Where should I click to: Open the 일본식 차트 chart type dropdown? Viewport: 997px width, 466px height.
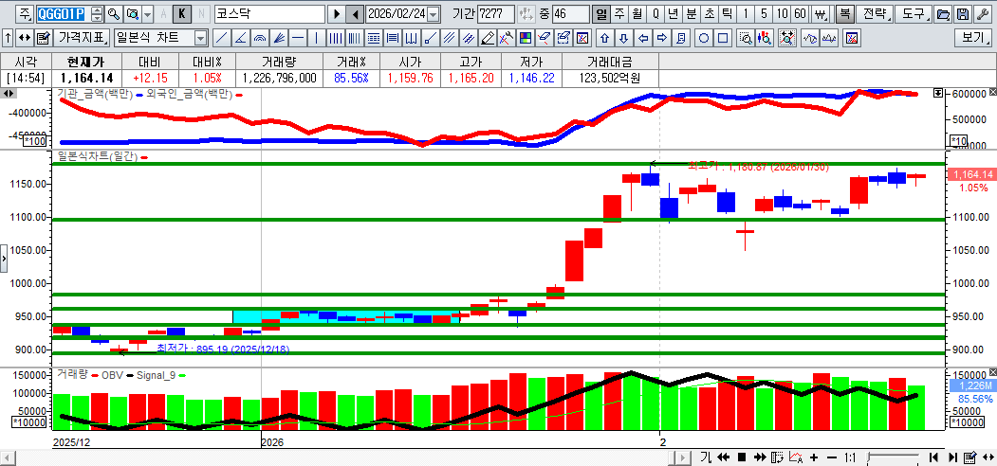point(200,38)
